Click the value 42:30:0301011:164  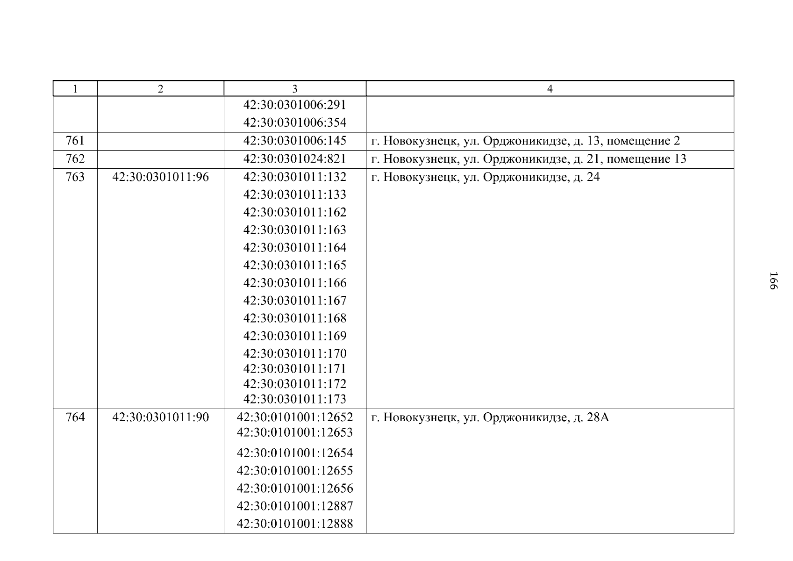(295, 248)
